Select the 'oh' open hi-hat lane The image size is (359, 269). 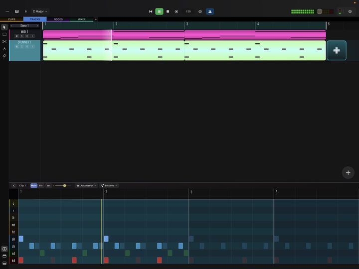coord(13,239)
